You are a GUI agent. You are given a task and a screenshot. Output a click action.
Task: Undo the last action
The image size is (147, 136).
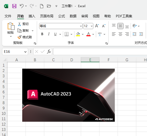(22, 6)
